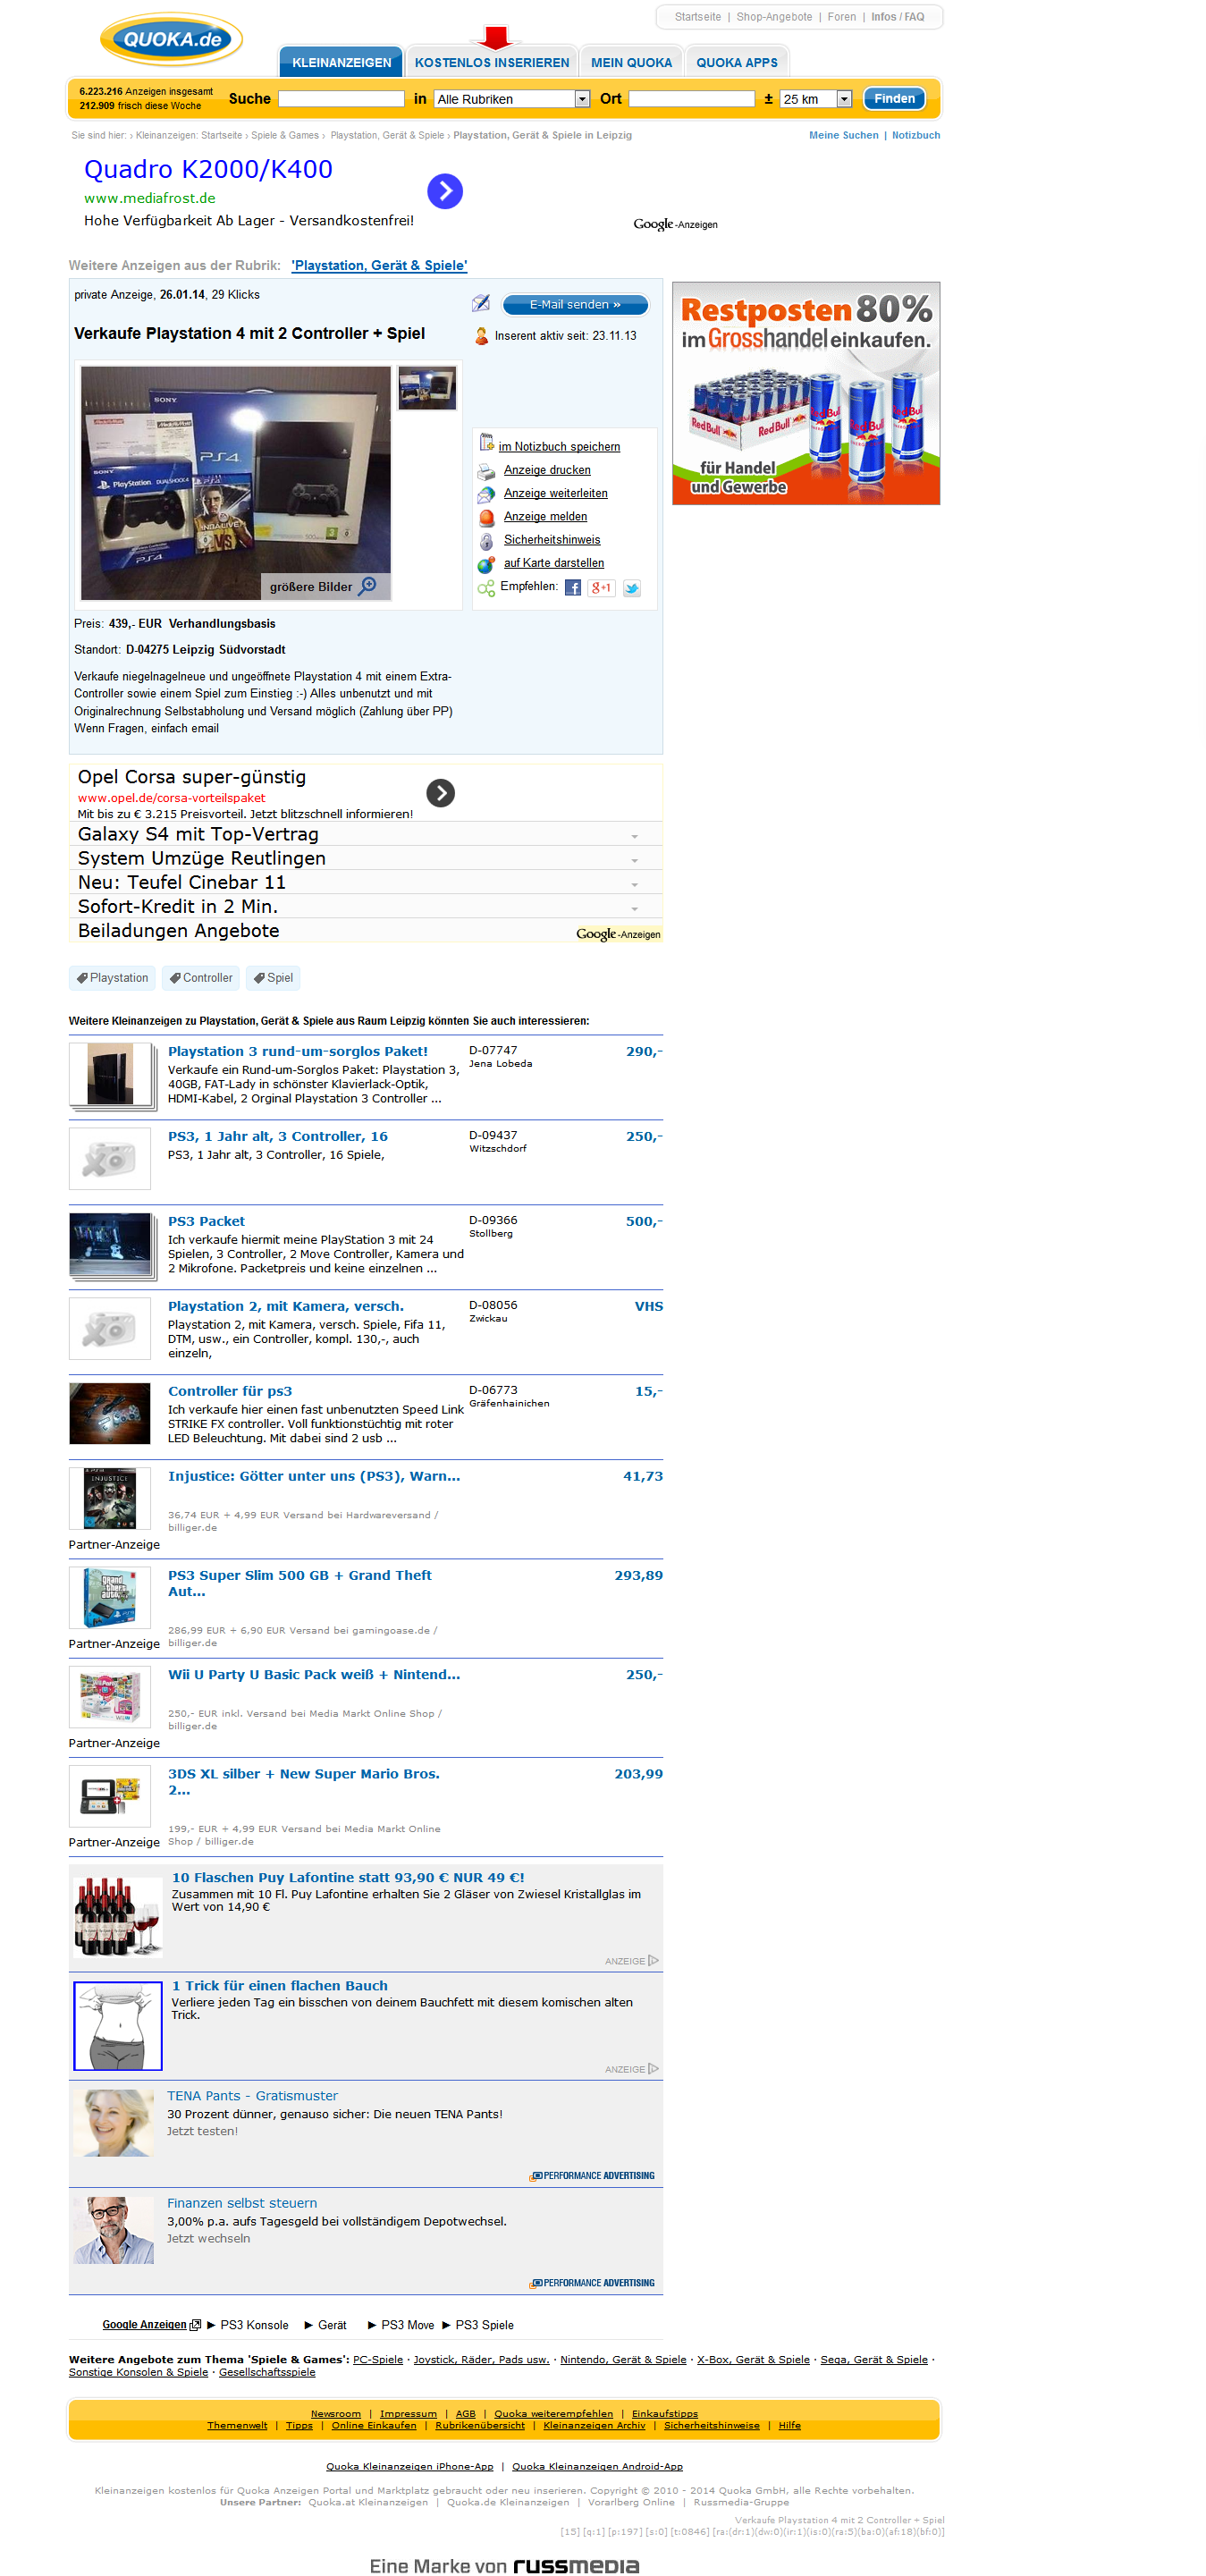Click the Injustice game cover thumbnail
1206x2576 pixels.
109,1498
